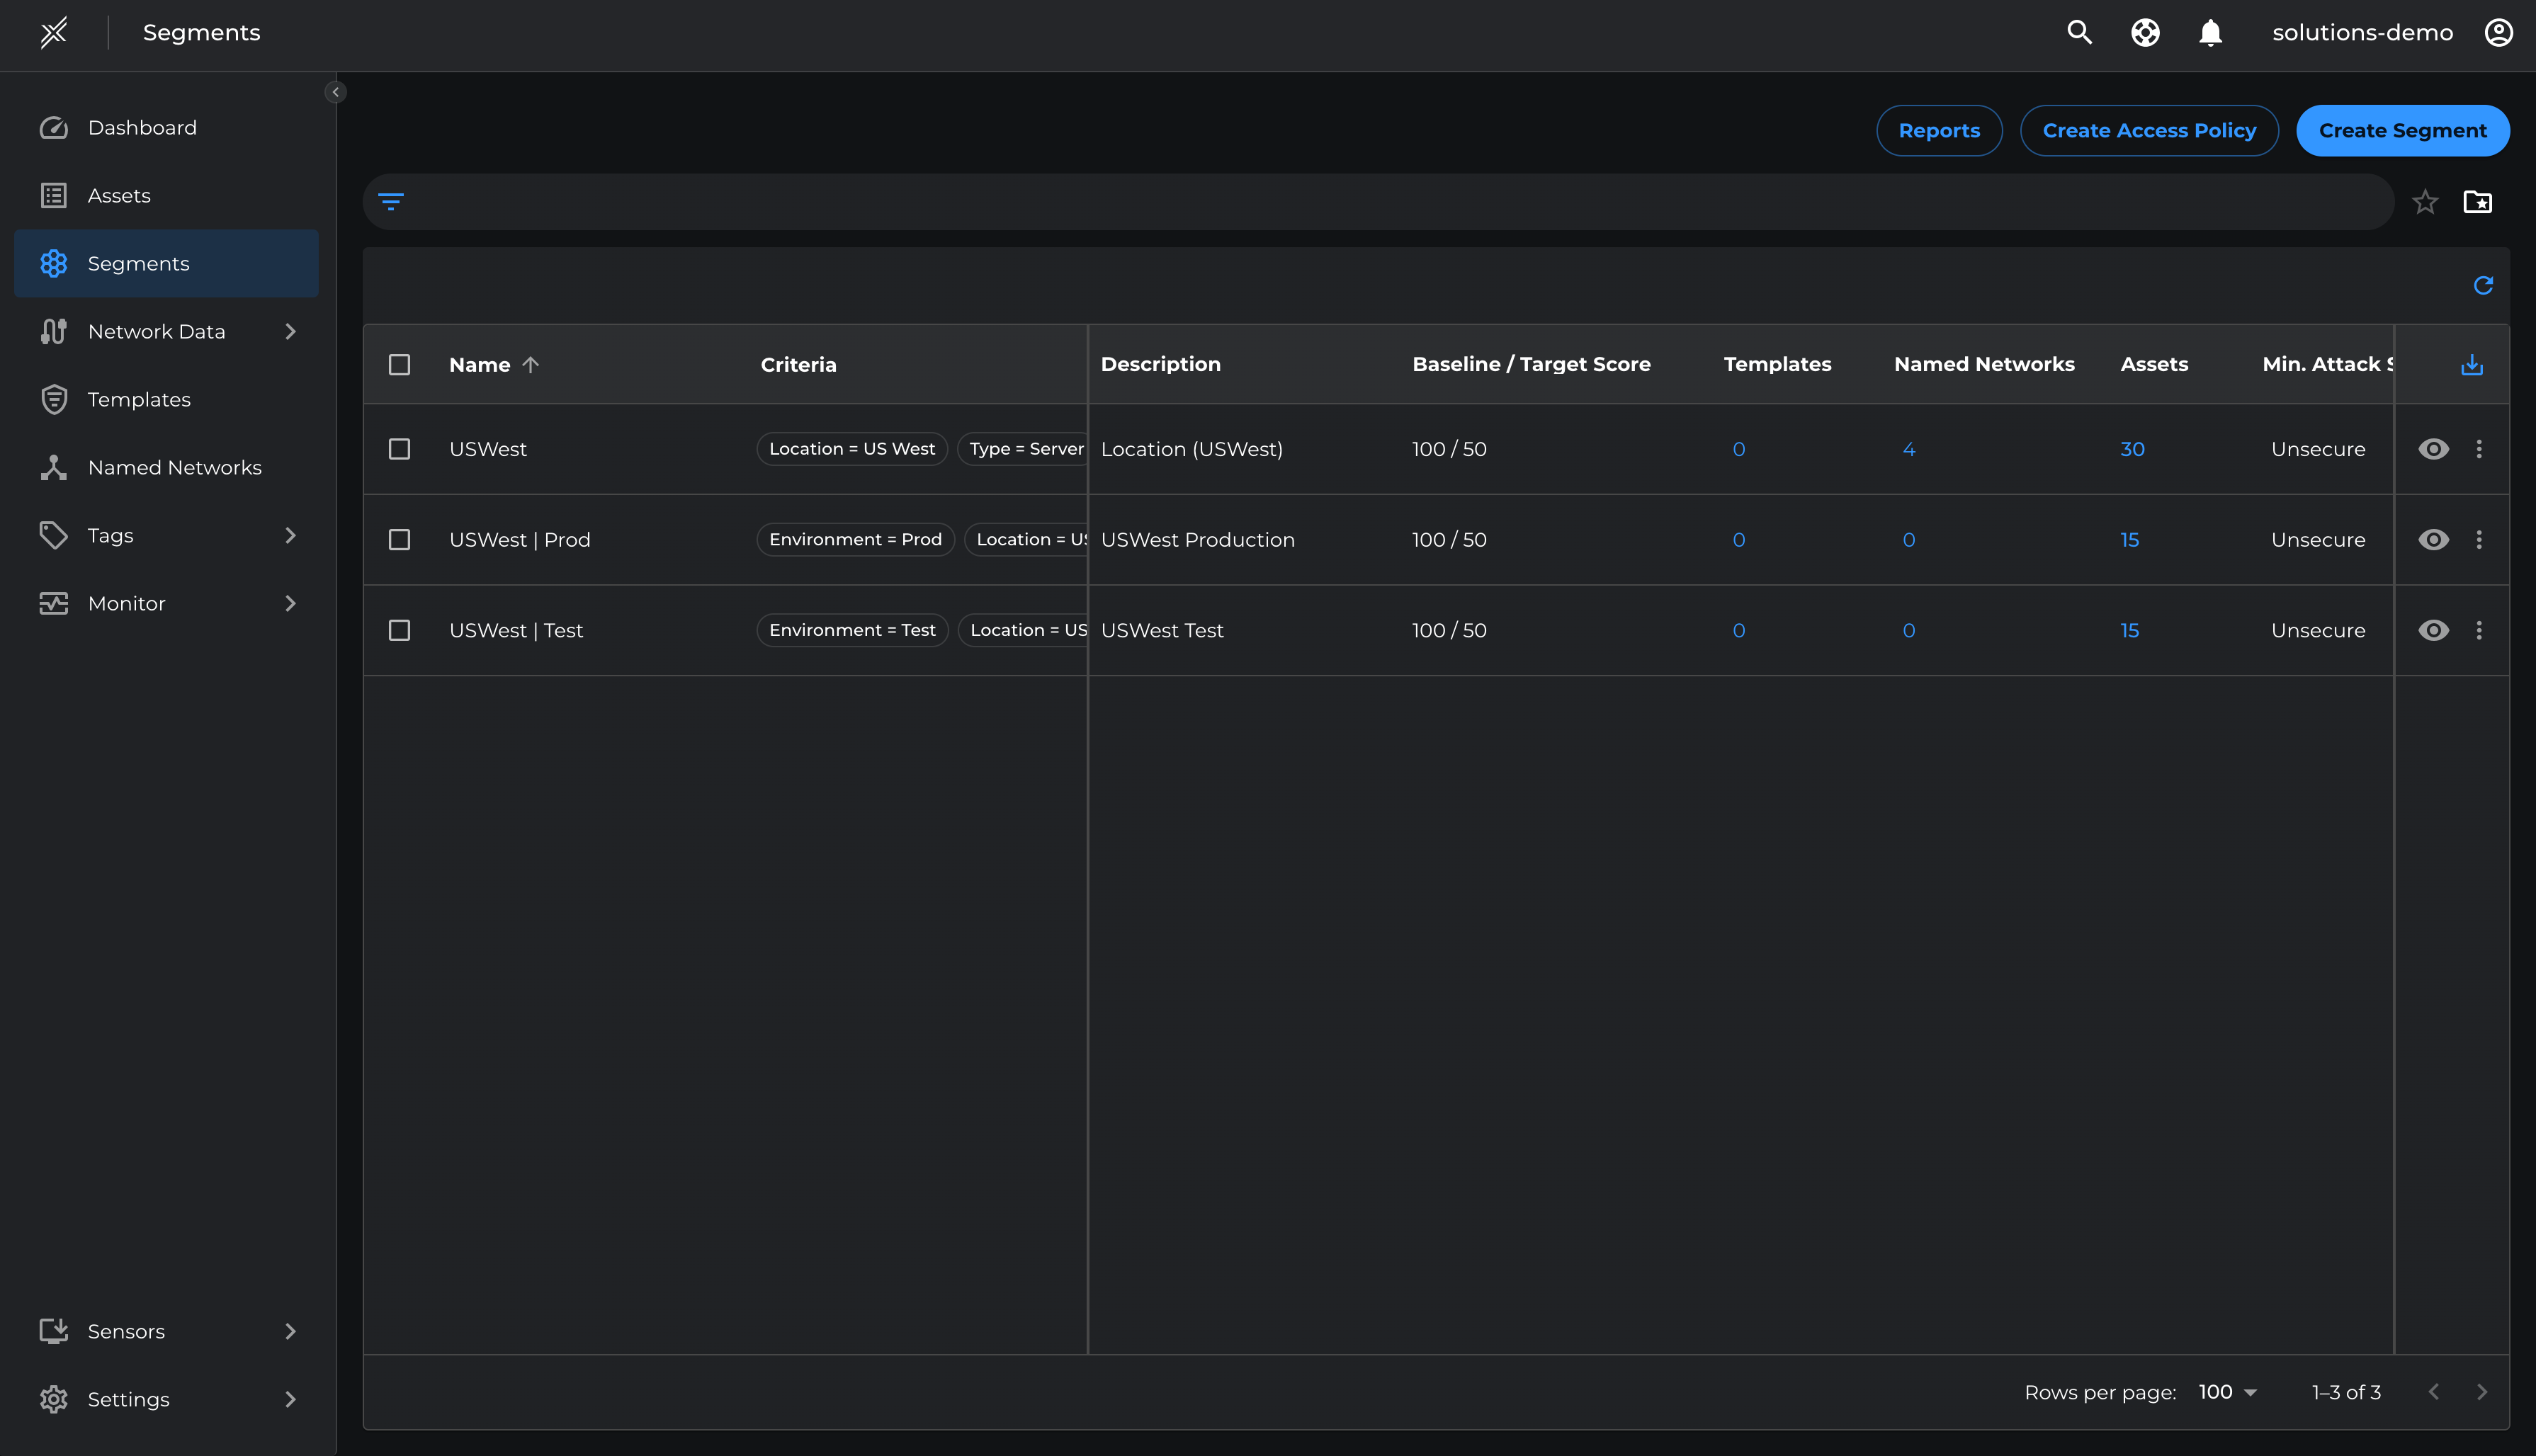The image size is (2536, 1456).
Task: Open saved filters folder icon
Action: pos(2477,202)
